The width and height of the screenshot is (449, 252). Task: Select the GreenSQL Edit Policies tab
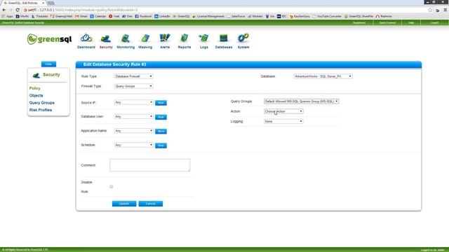pos(24,3)
